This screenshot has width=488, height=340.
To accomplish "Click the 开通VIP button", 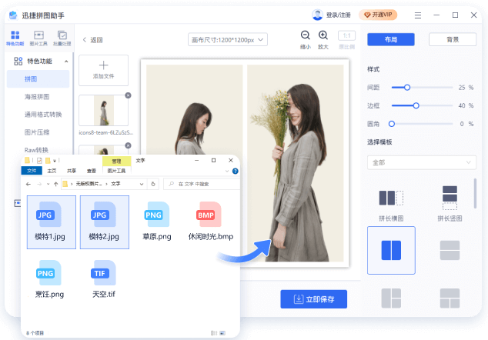I will pos(378,15).
